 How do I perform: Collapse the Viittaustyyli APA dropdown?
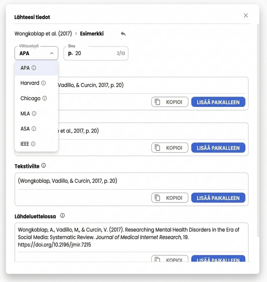click(x=36, y=53)
